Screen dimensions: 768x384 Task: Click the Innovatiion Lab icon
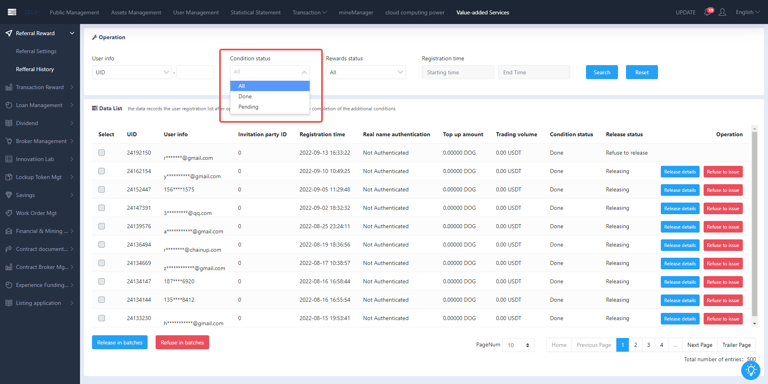click(9, 159)
